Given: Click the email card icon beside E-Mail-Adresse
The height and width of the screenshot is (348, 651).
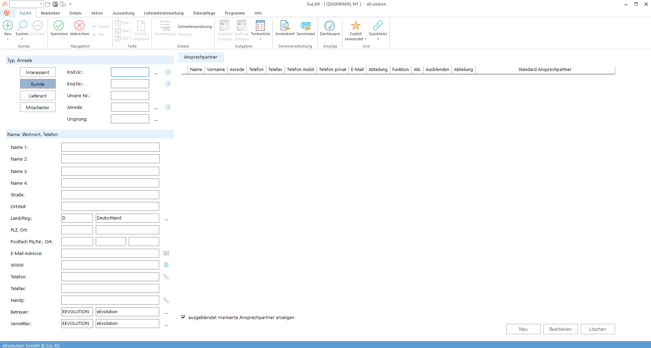Looking at the screenshot, I should coord(166,253).
